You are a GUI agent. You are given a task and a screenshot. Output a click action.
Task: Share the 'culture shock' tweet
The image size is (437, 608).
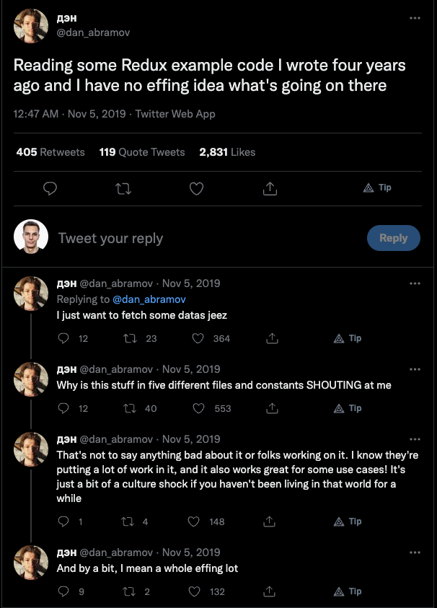(273, 521)
